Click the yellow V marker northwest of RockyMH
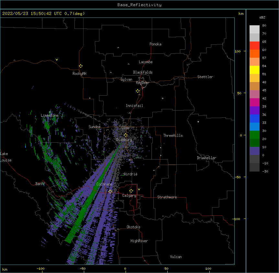 (x=57, y=60)
